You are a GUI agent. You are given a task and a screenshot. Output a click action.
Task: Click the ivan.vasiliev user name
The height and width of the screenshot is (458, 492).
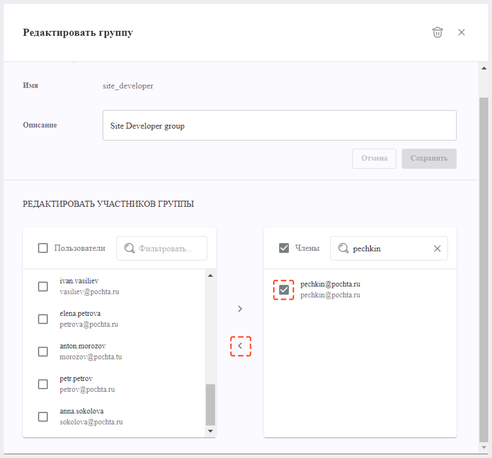79,281
